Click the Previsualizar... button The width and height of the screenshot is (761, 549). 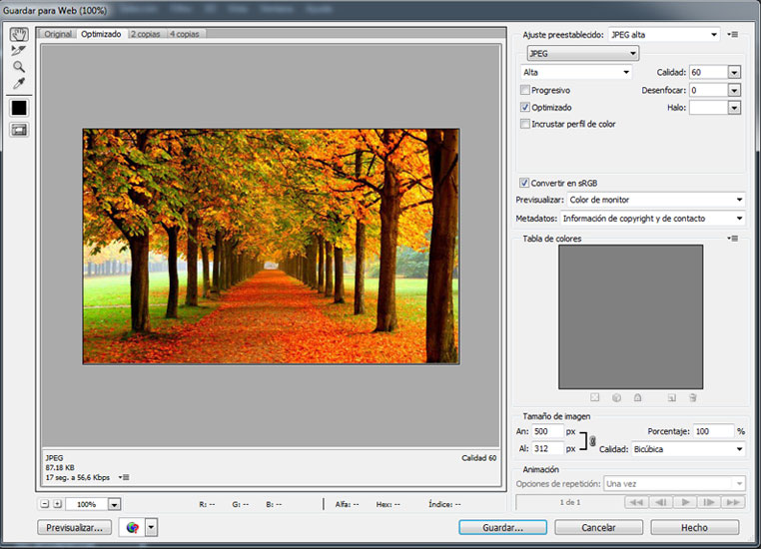pyautogui.click(x=74, y=528)
